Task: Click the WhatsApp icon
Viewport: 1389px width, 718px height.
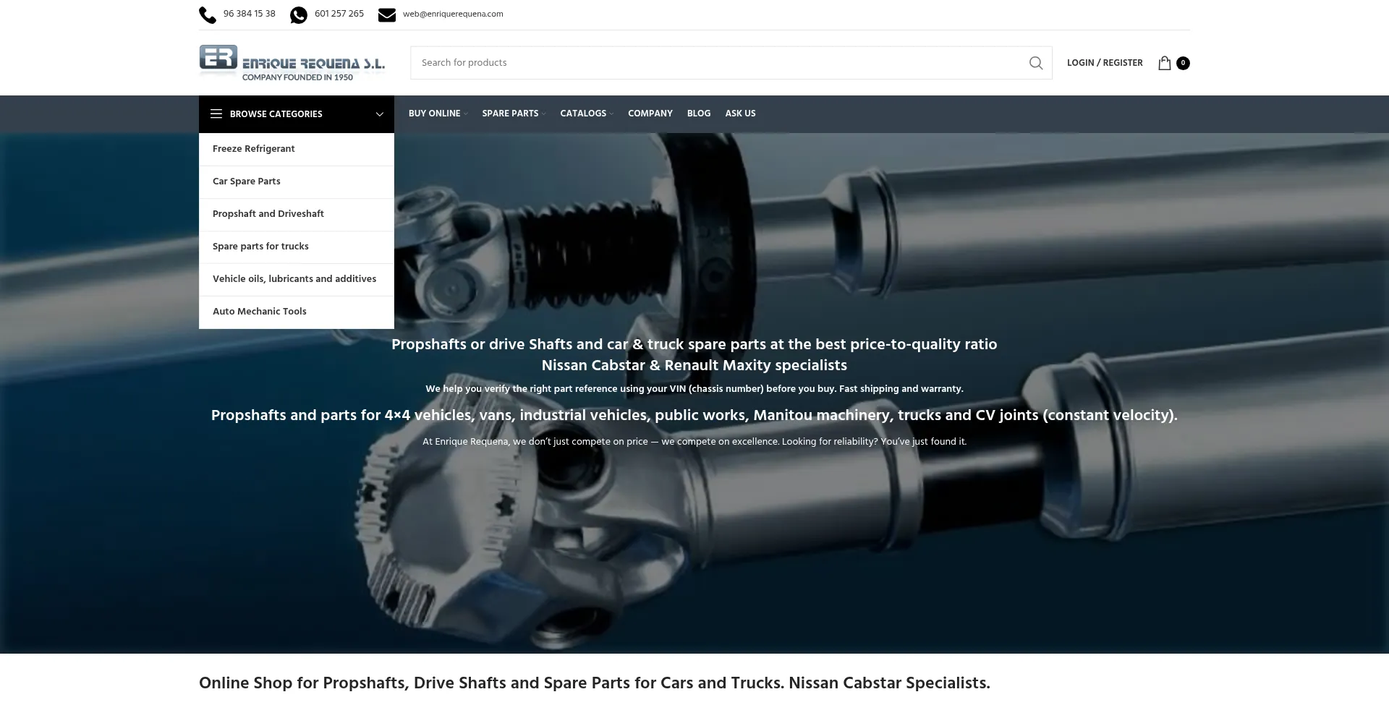Action: coord(299,15)
